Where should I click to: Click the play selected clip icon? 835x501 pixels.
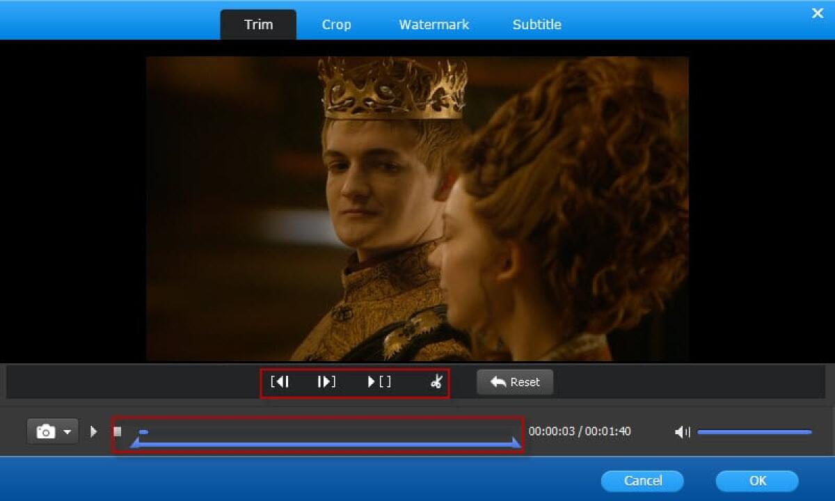tap(379, 381)
